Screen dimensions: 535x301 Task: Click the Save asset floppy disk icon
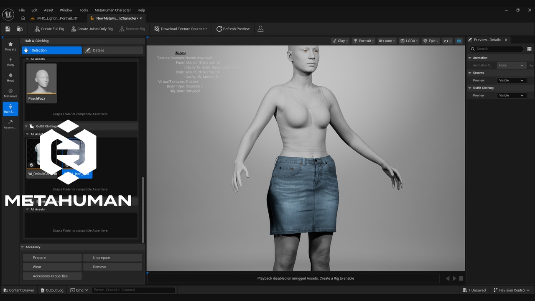click(8, 29)
